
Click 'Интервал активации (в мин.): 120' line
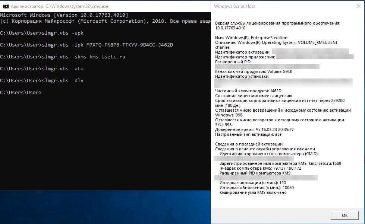pos(252,183)
